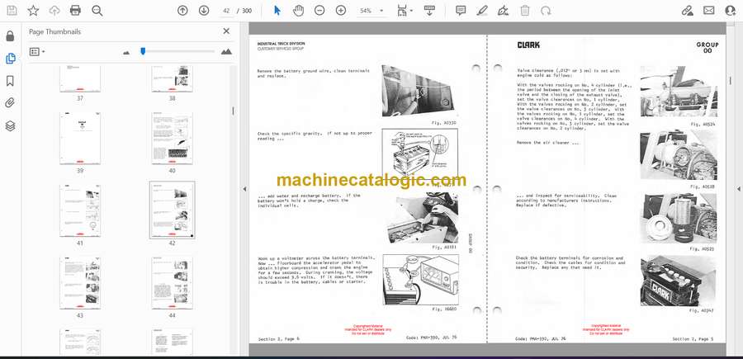Click the page number input field

coord(226,11)
